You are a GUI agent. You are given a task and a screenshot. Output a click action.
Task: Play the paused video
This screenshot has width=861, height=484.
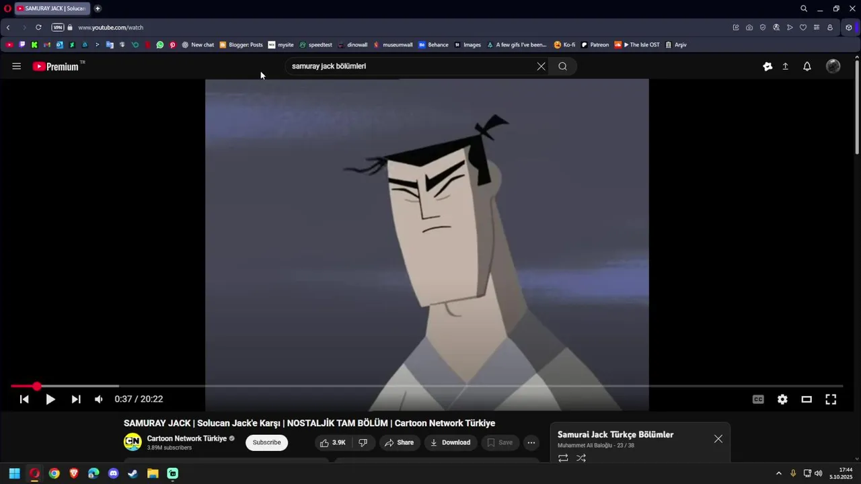50,399
